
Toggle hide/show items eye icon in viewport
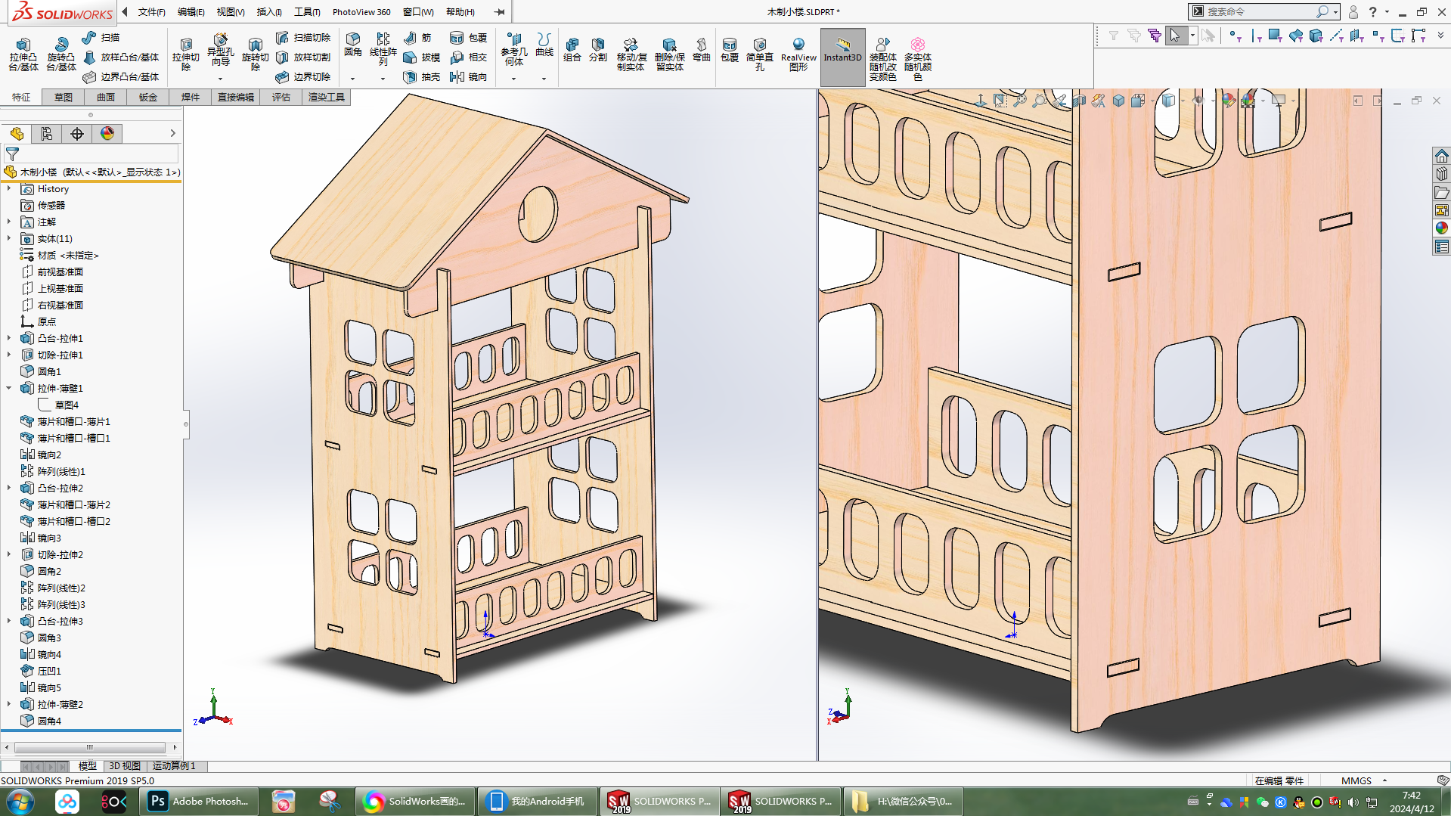(1198, 100)
